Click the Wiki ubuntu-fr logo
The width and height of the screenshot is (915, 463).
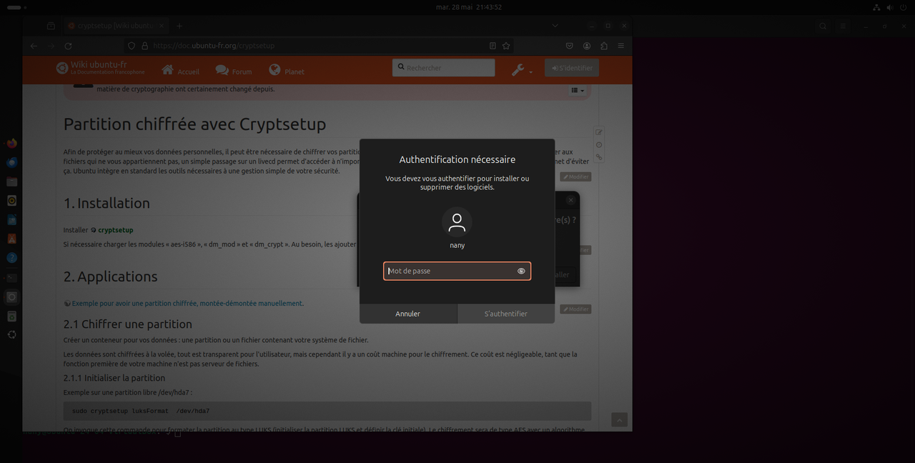click(101, 67)
